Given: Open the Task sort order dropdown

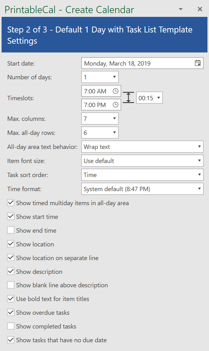Looking at the screenshot, I should [142, 175].
